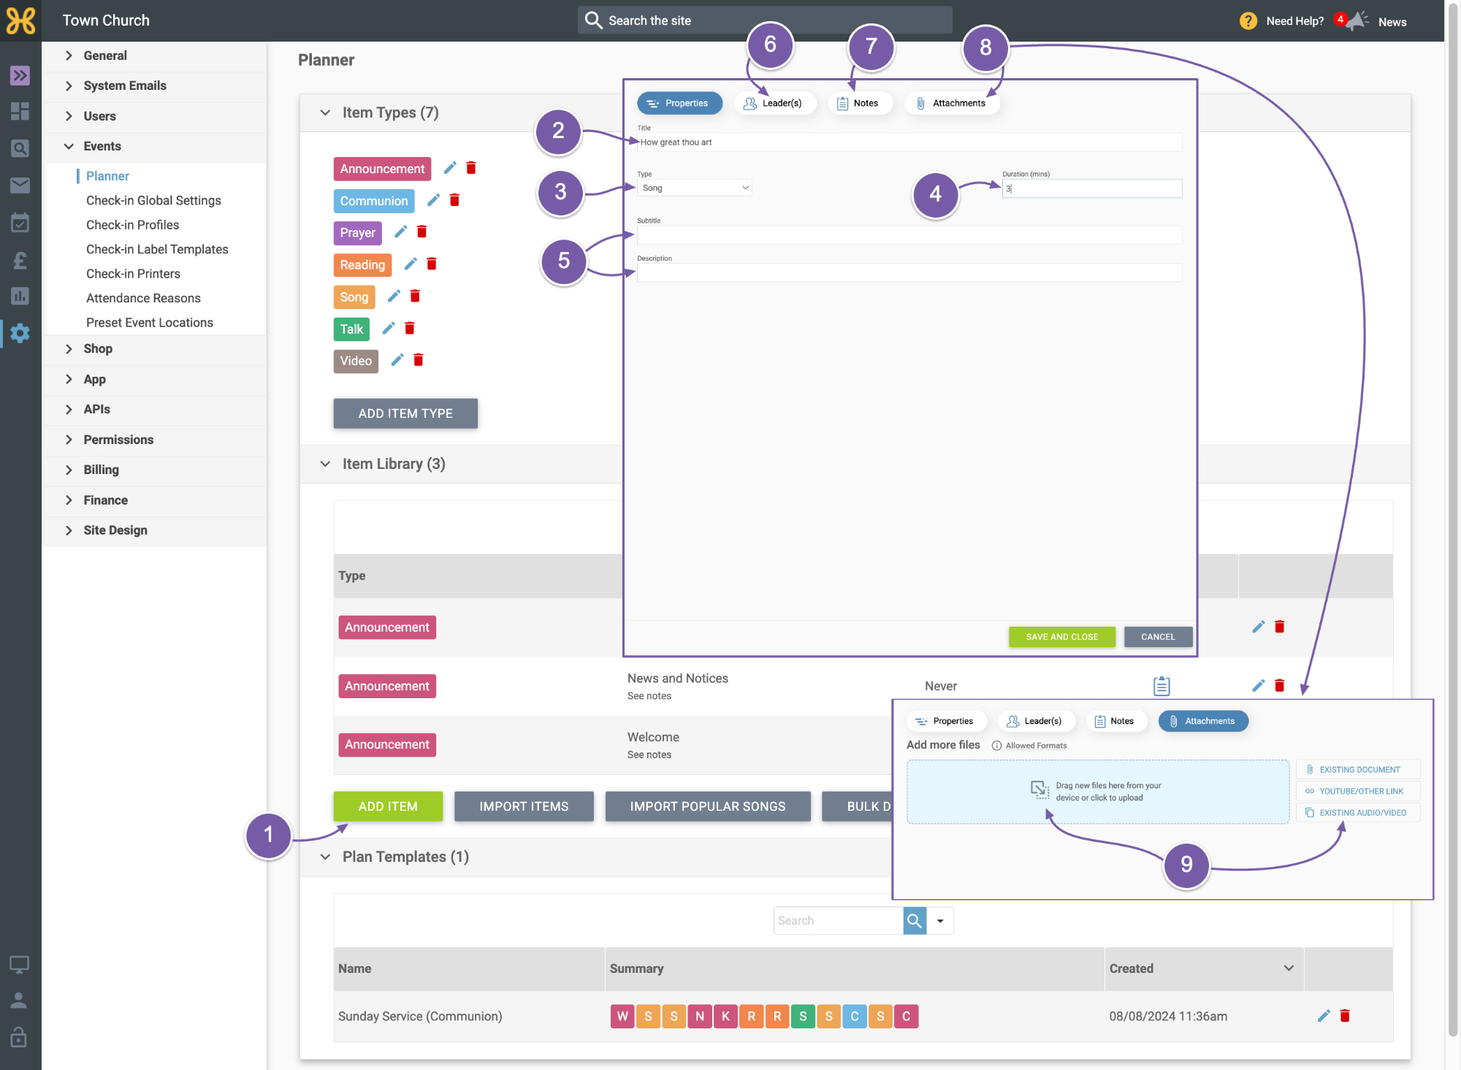Open the News megaphone notifications
Screen dimensions: 1461x1070
coord(1357,20)
